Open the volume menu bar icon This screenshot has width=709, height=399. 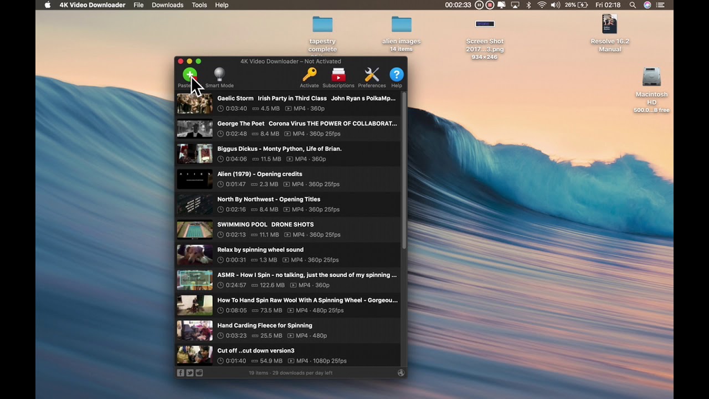[x=555, y=5]
